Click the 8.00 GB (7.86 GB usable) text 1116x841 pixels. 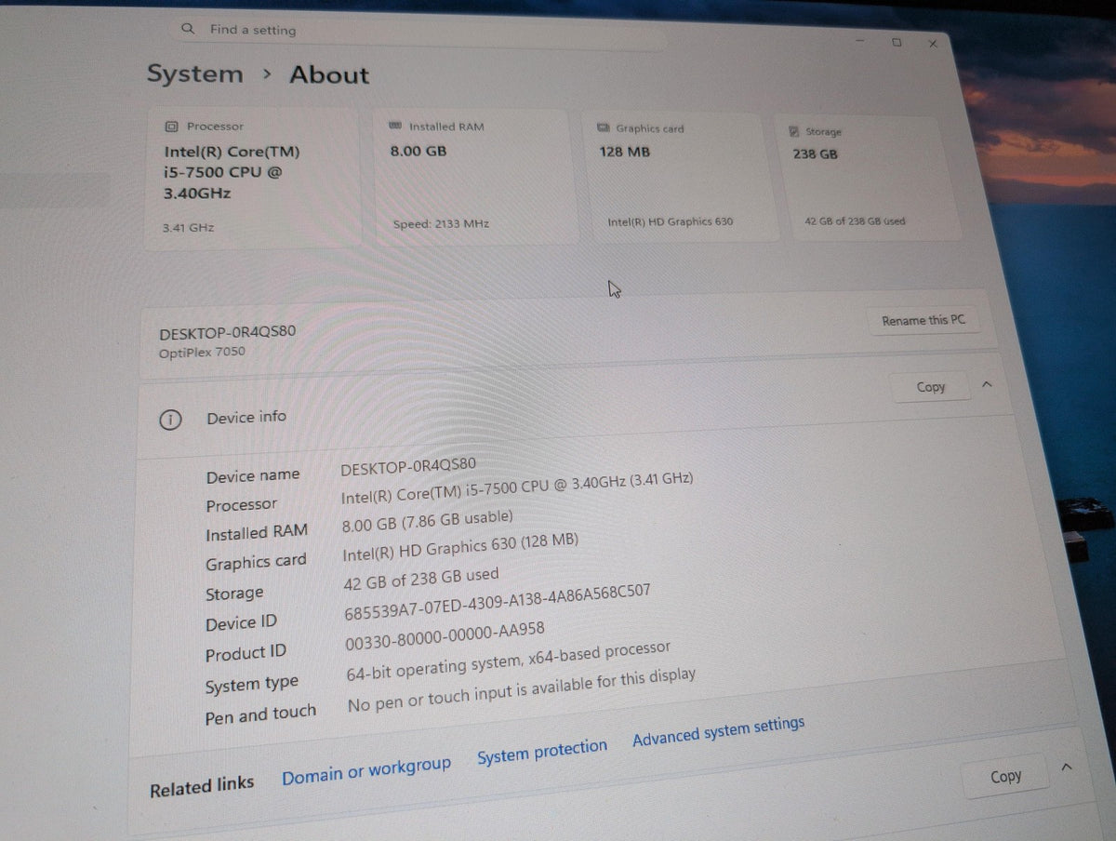click(427, 521)
